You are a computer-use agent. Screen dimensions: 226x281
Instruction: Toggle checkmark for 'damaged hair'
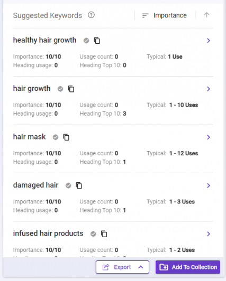coord(68,186)
